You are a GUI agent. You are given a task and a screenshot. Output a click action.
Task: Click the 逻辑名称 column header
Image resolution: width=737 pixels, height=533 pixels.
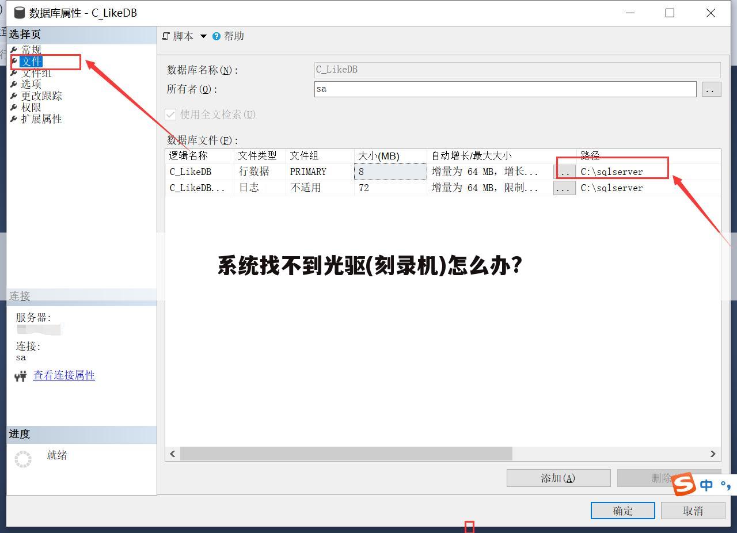click(x=199, y=156)
